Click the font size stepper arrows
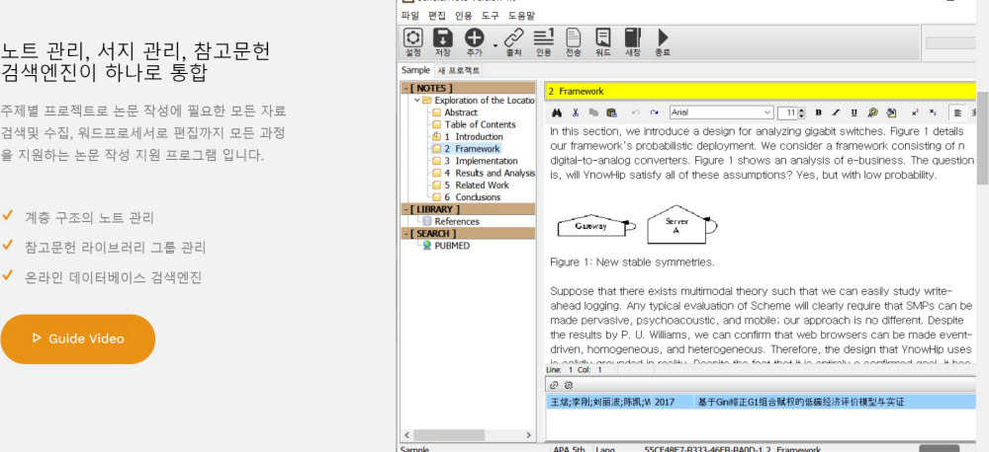Image resolution: width=989 pixels, height=452 pixels. pos(802,113)
